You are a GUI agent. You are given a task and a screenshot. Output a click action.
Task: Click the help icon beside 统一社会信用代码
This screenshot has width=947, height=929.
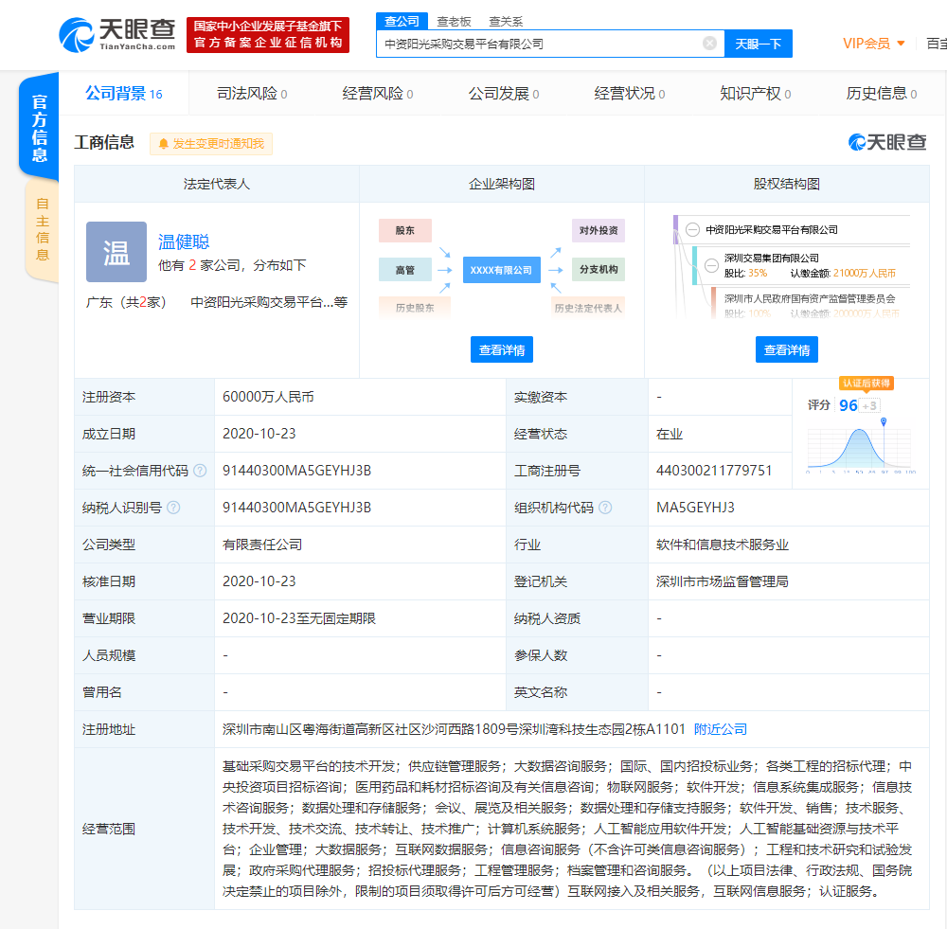pos(200,471)
